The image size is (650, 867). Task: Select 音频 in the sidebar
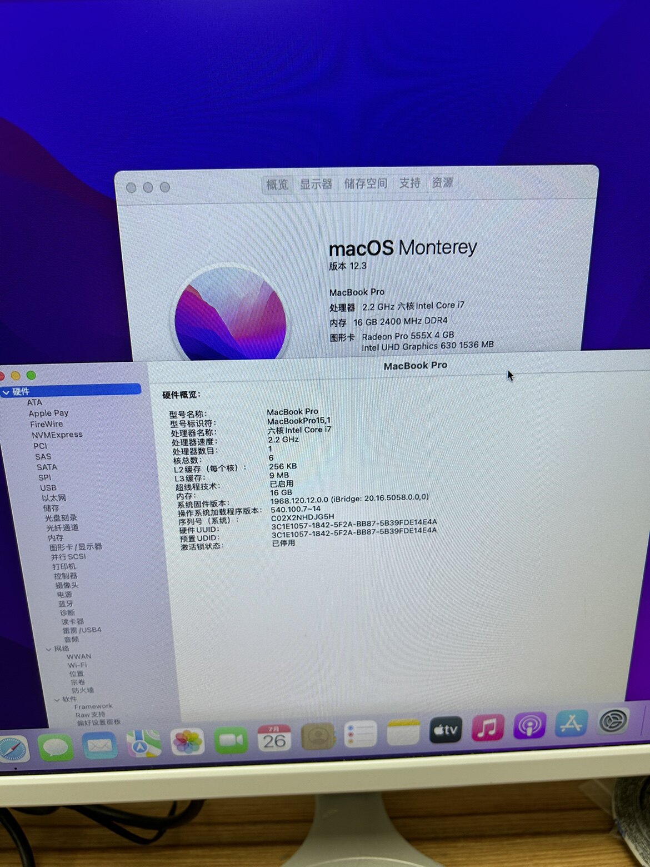[71, 639]
